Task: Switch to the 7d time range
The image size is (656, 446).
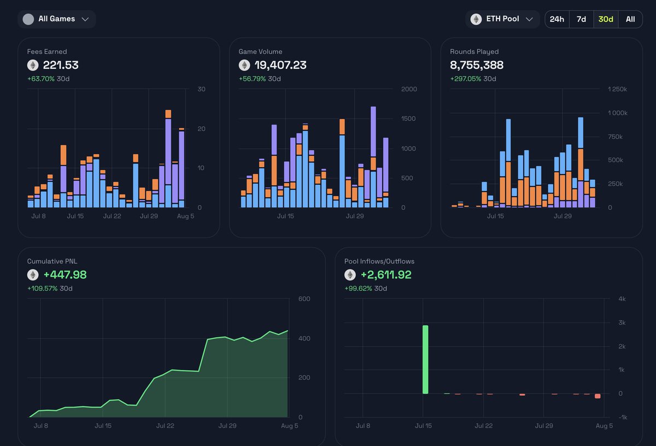Action: click(x=581, y=19)
